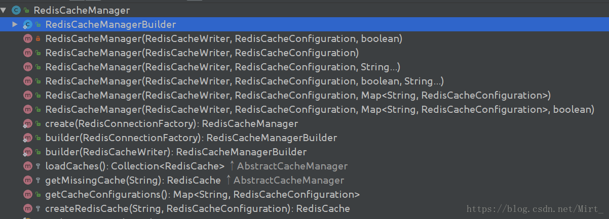Image resolution: width=609 pixels, height=219 pixels.
Task: Collapse the RedisCacheManager root node
Action: click(4, 10)
